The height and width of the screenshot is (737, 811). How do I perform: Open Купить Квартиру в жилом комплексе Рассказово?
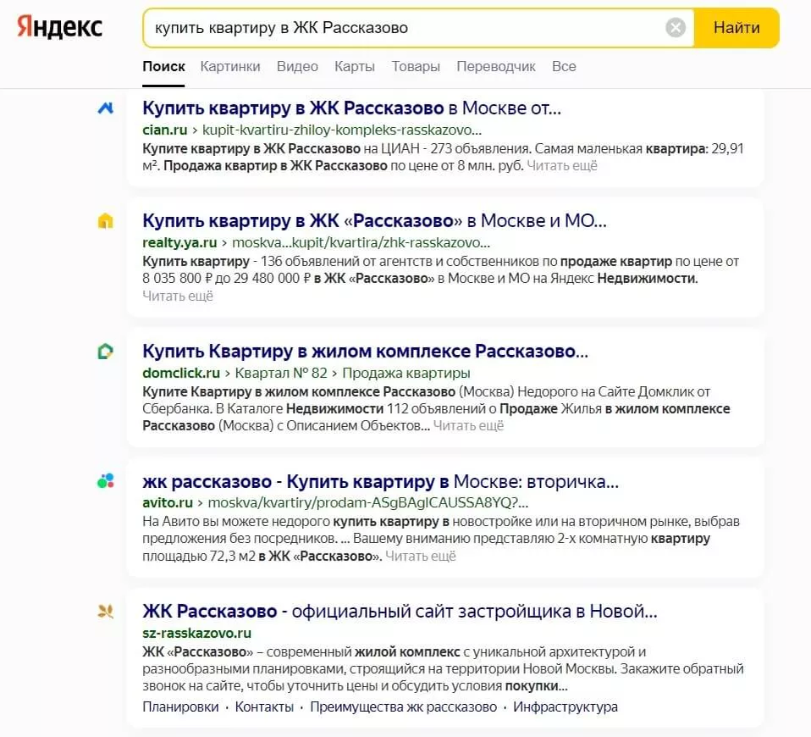click(365, 351)
